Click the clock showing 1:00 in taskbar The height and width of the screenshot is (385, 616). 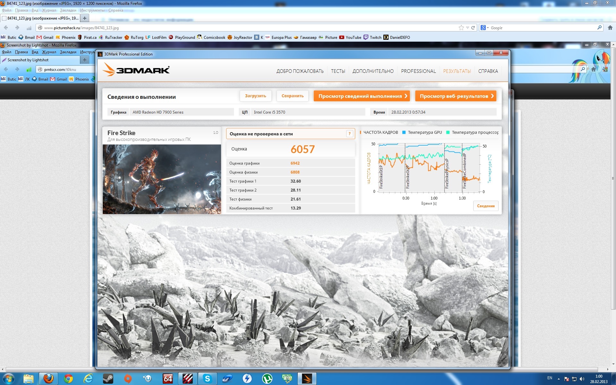pyautogui.click(x=599, y=379)
